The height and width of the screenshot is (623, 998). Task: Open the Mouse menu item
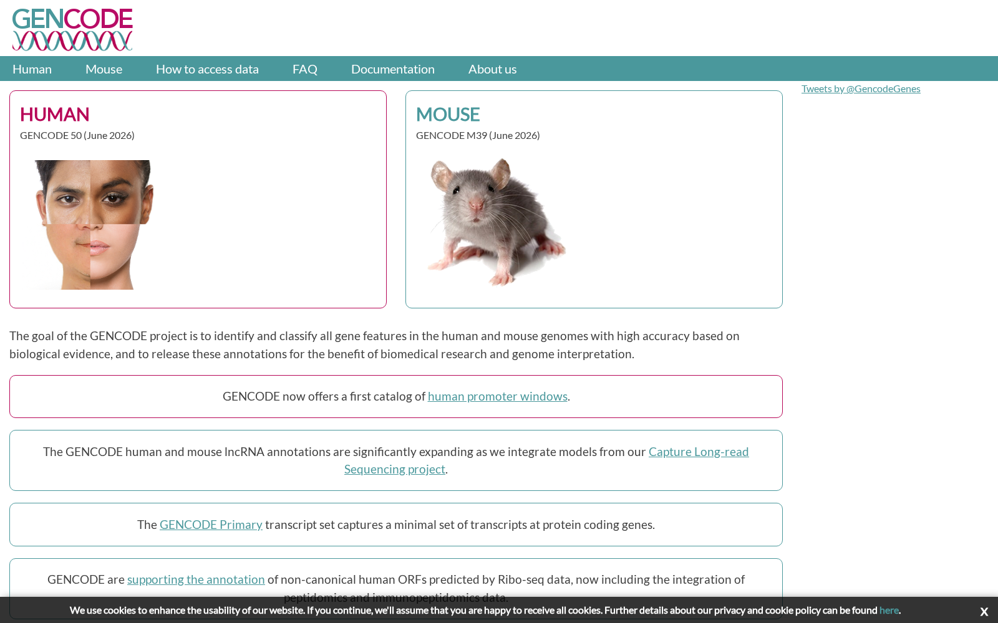point(104,69)
